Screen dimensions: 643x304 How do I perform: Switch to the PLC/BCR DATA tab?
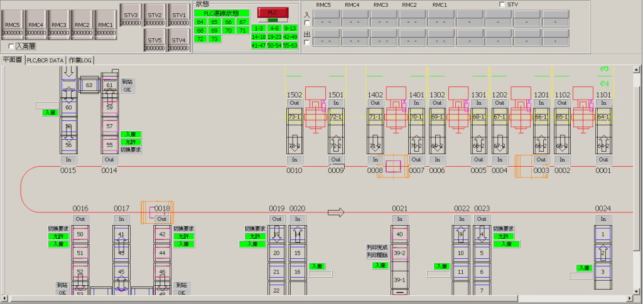coord(45,60)
